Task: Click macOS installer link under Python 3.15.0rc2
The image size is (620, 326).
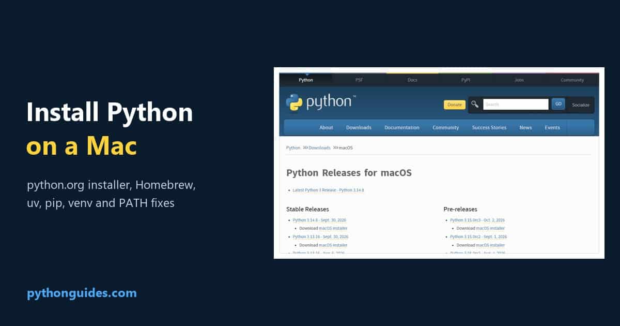Action: [x=490, y=245]
